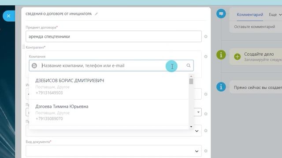Click Создайте дело link
The image size is (282, 158).
[259, 54]
